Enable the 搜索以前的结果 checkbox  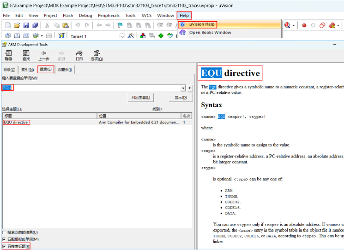click(x=4, y=233)
